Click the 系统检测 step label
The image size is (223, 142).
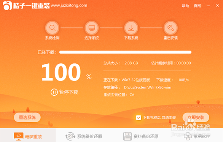(x=52, y=38)
